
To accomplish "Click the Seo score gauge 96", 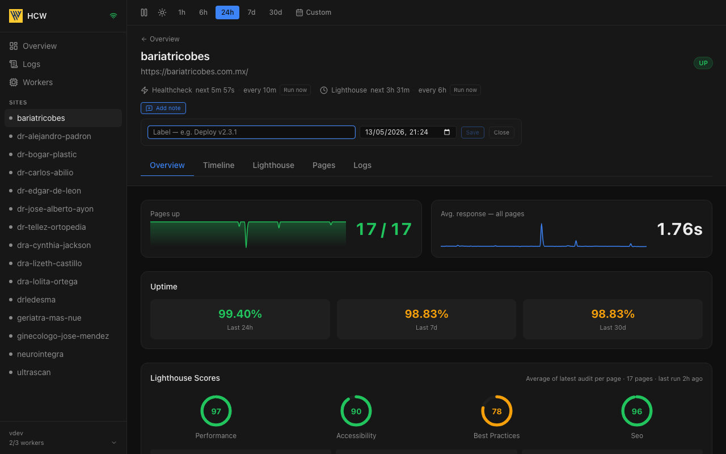I will click(637, 411).
